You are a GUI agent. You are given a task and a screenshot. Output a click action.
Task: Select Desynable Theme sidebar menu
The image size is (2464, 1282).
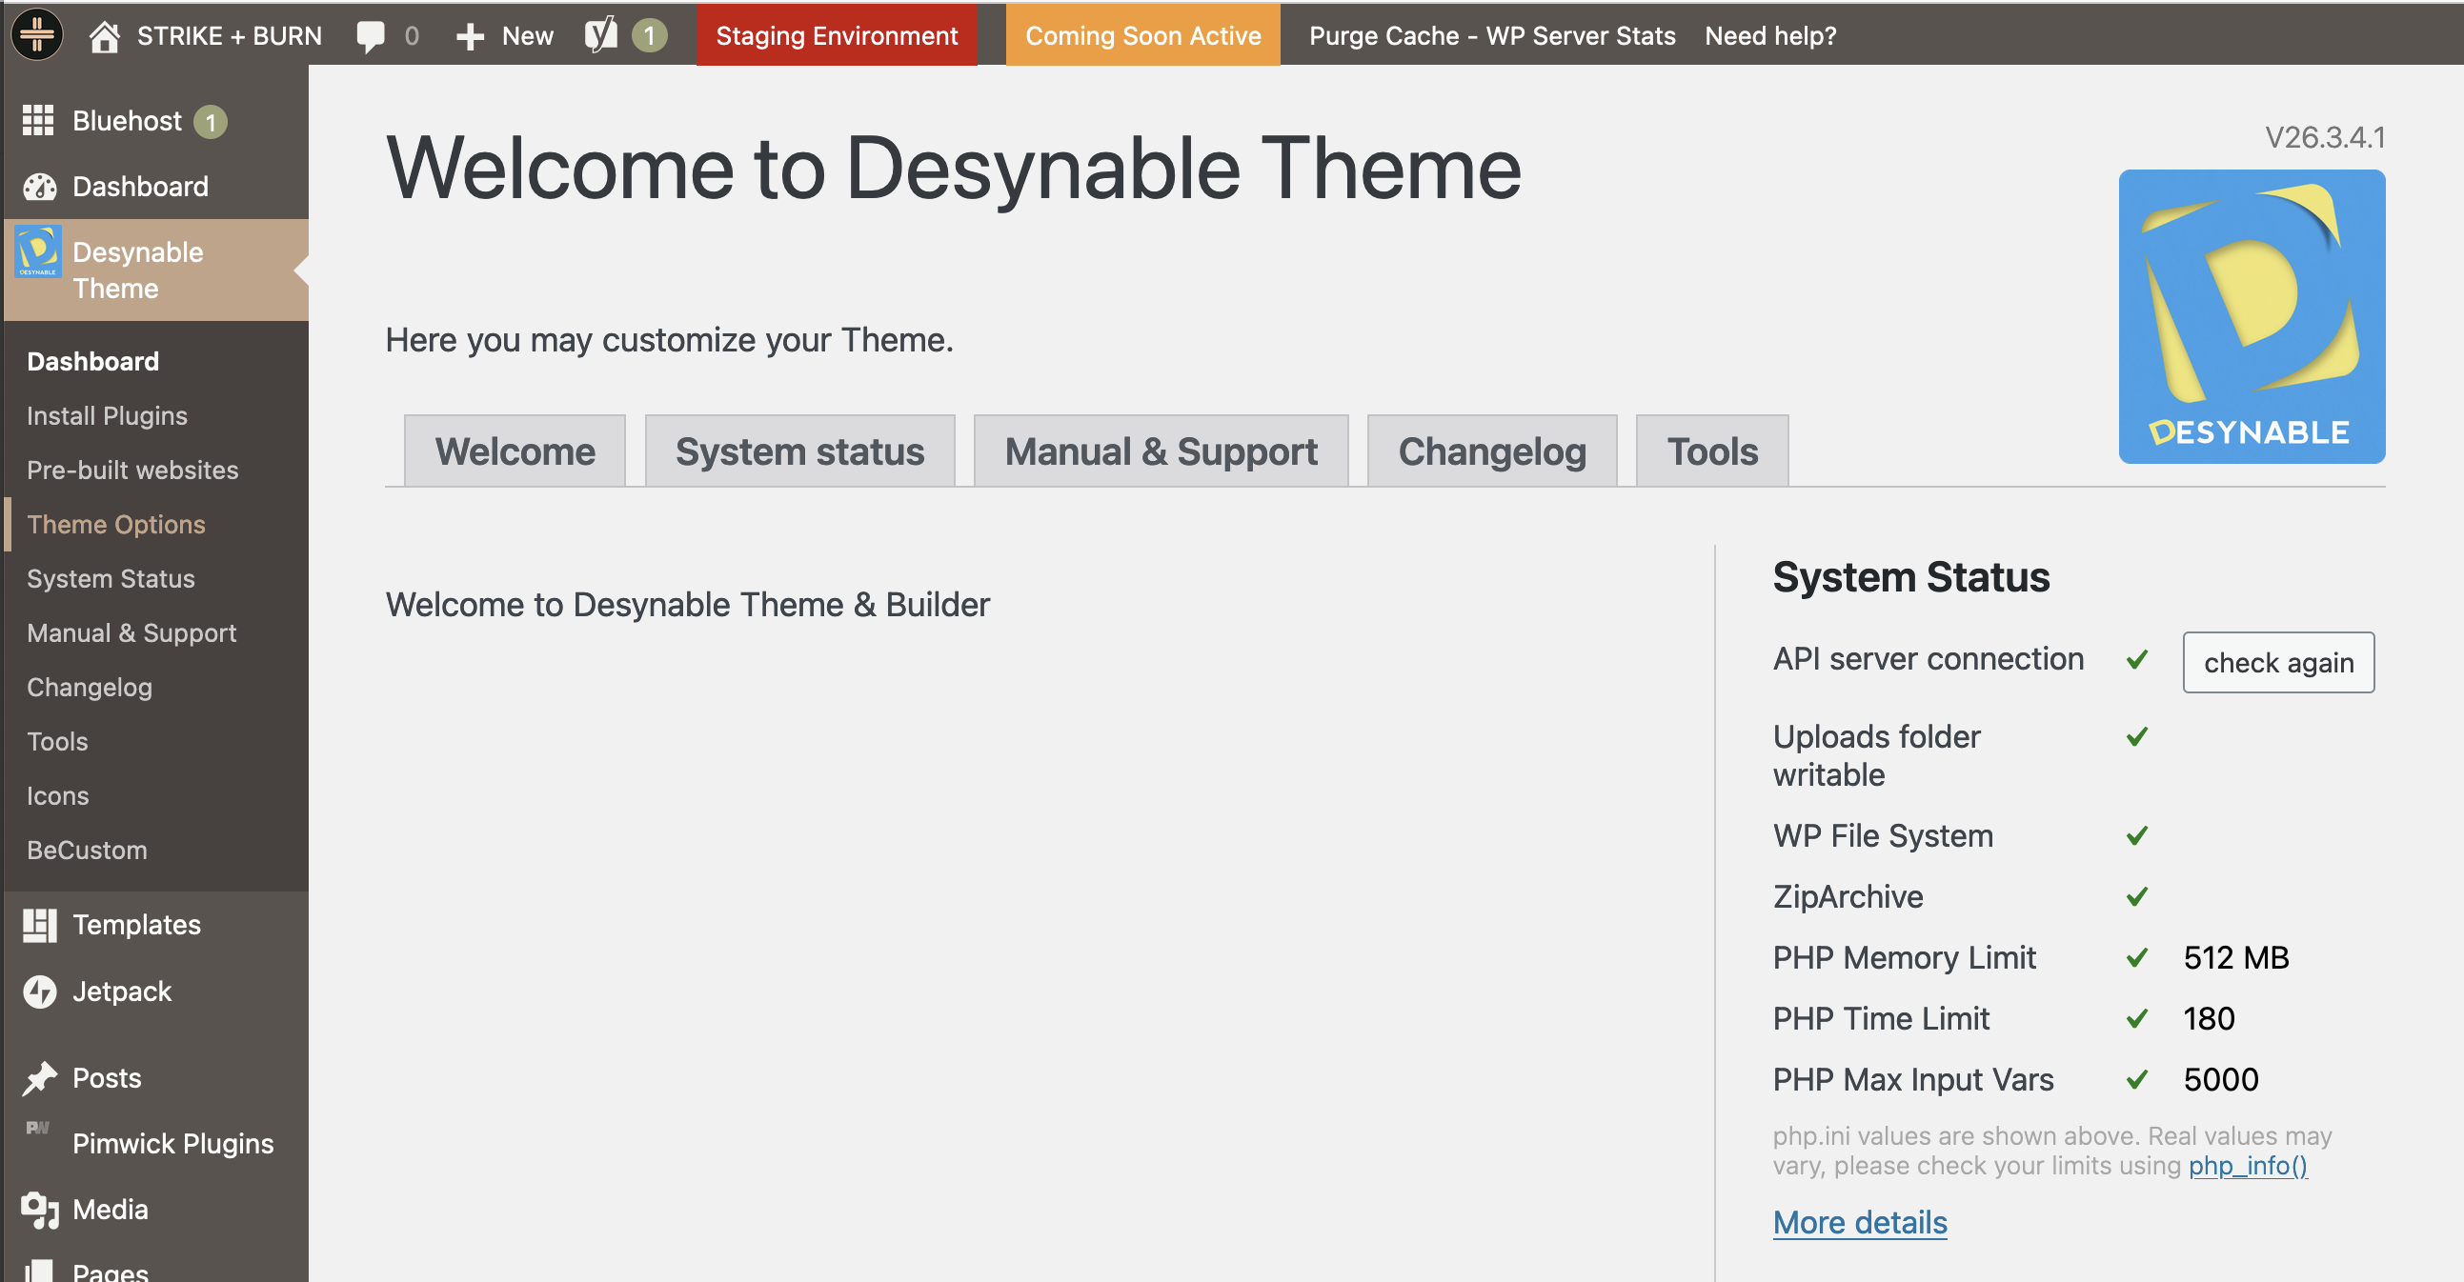156,270
